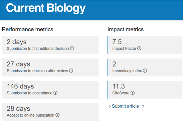This screenshot has height=124, width=183.
Task: Open info icon next to Submission to decision after review
Action: click(x=71, y=70)
